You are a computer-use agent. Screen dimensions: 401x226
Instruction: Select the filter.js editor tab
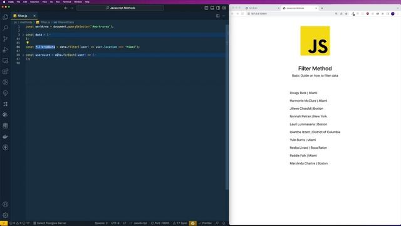tap(24, 16)
